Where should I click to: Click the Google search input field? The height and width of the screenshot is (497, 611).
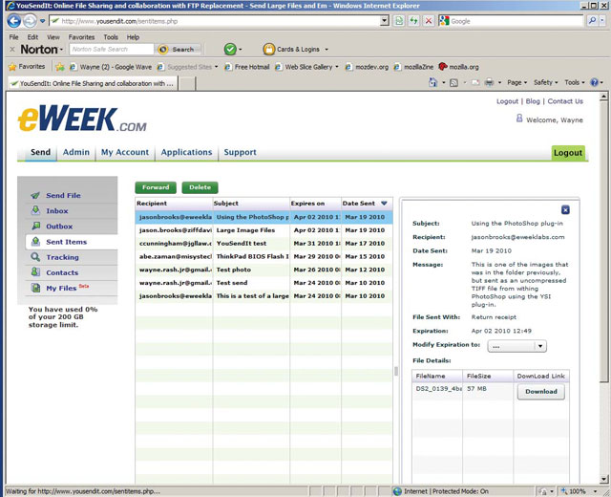coord(515,21)
